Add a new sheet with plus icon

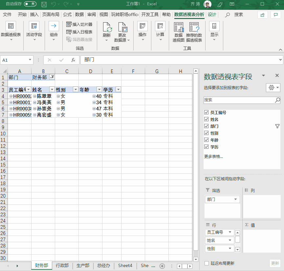click(x=162, y=266)
